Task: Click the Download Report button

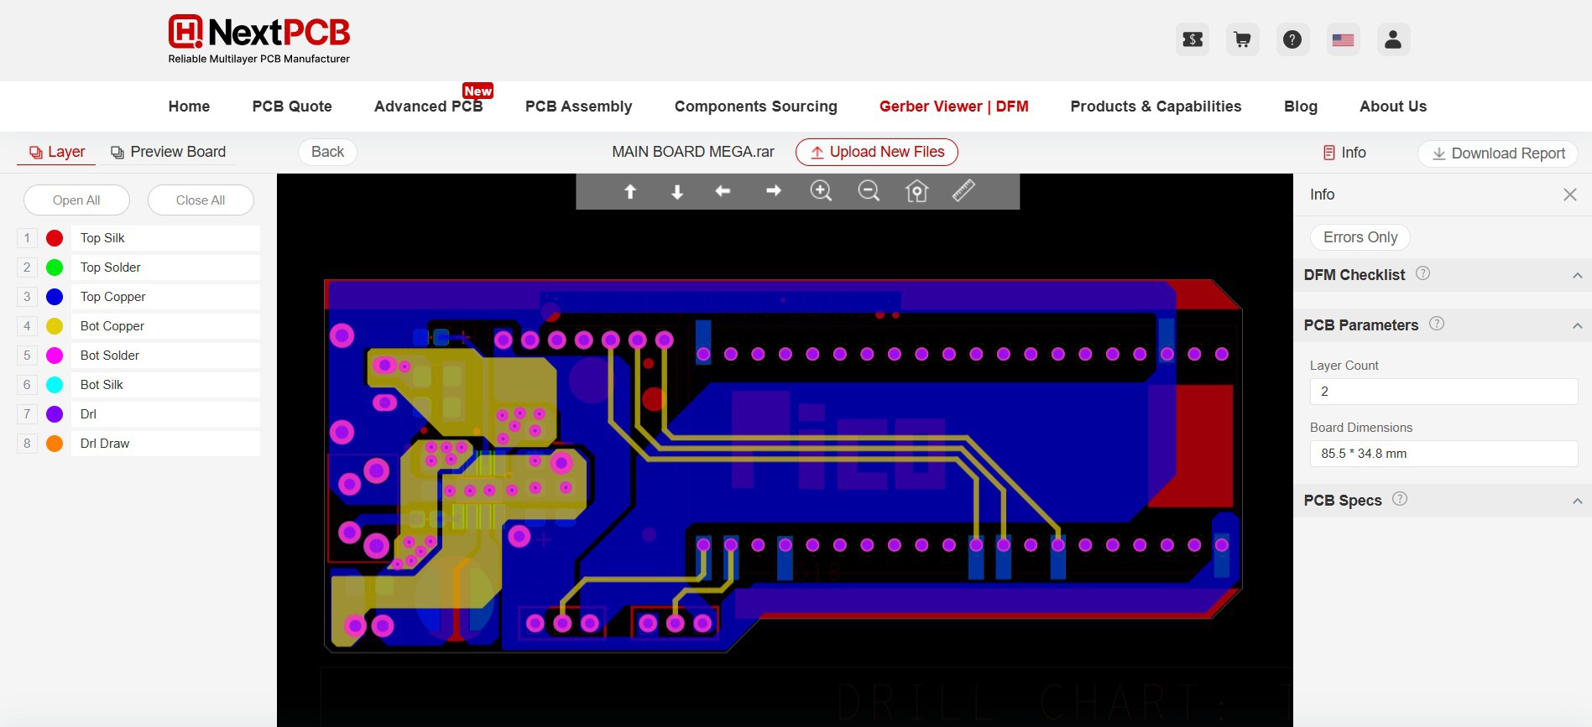Action: [x=1497, y=153]
